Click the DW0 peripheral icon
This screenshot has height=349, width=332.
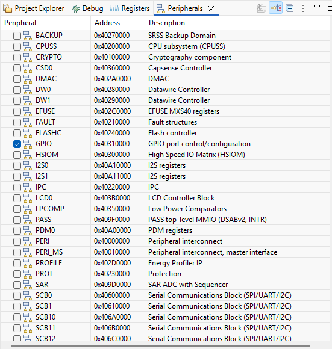pos(28,90)
